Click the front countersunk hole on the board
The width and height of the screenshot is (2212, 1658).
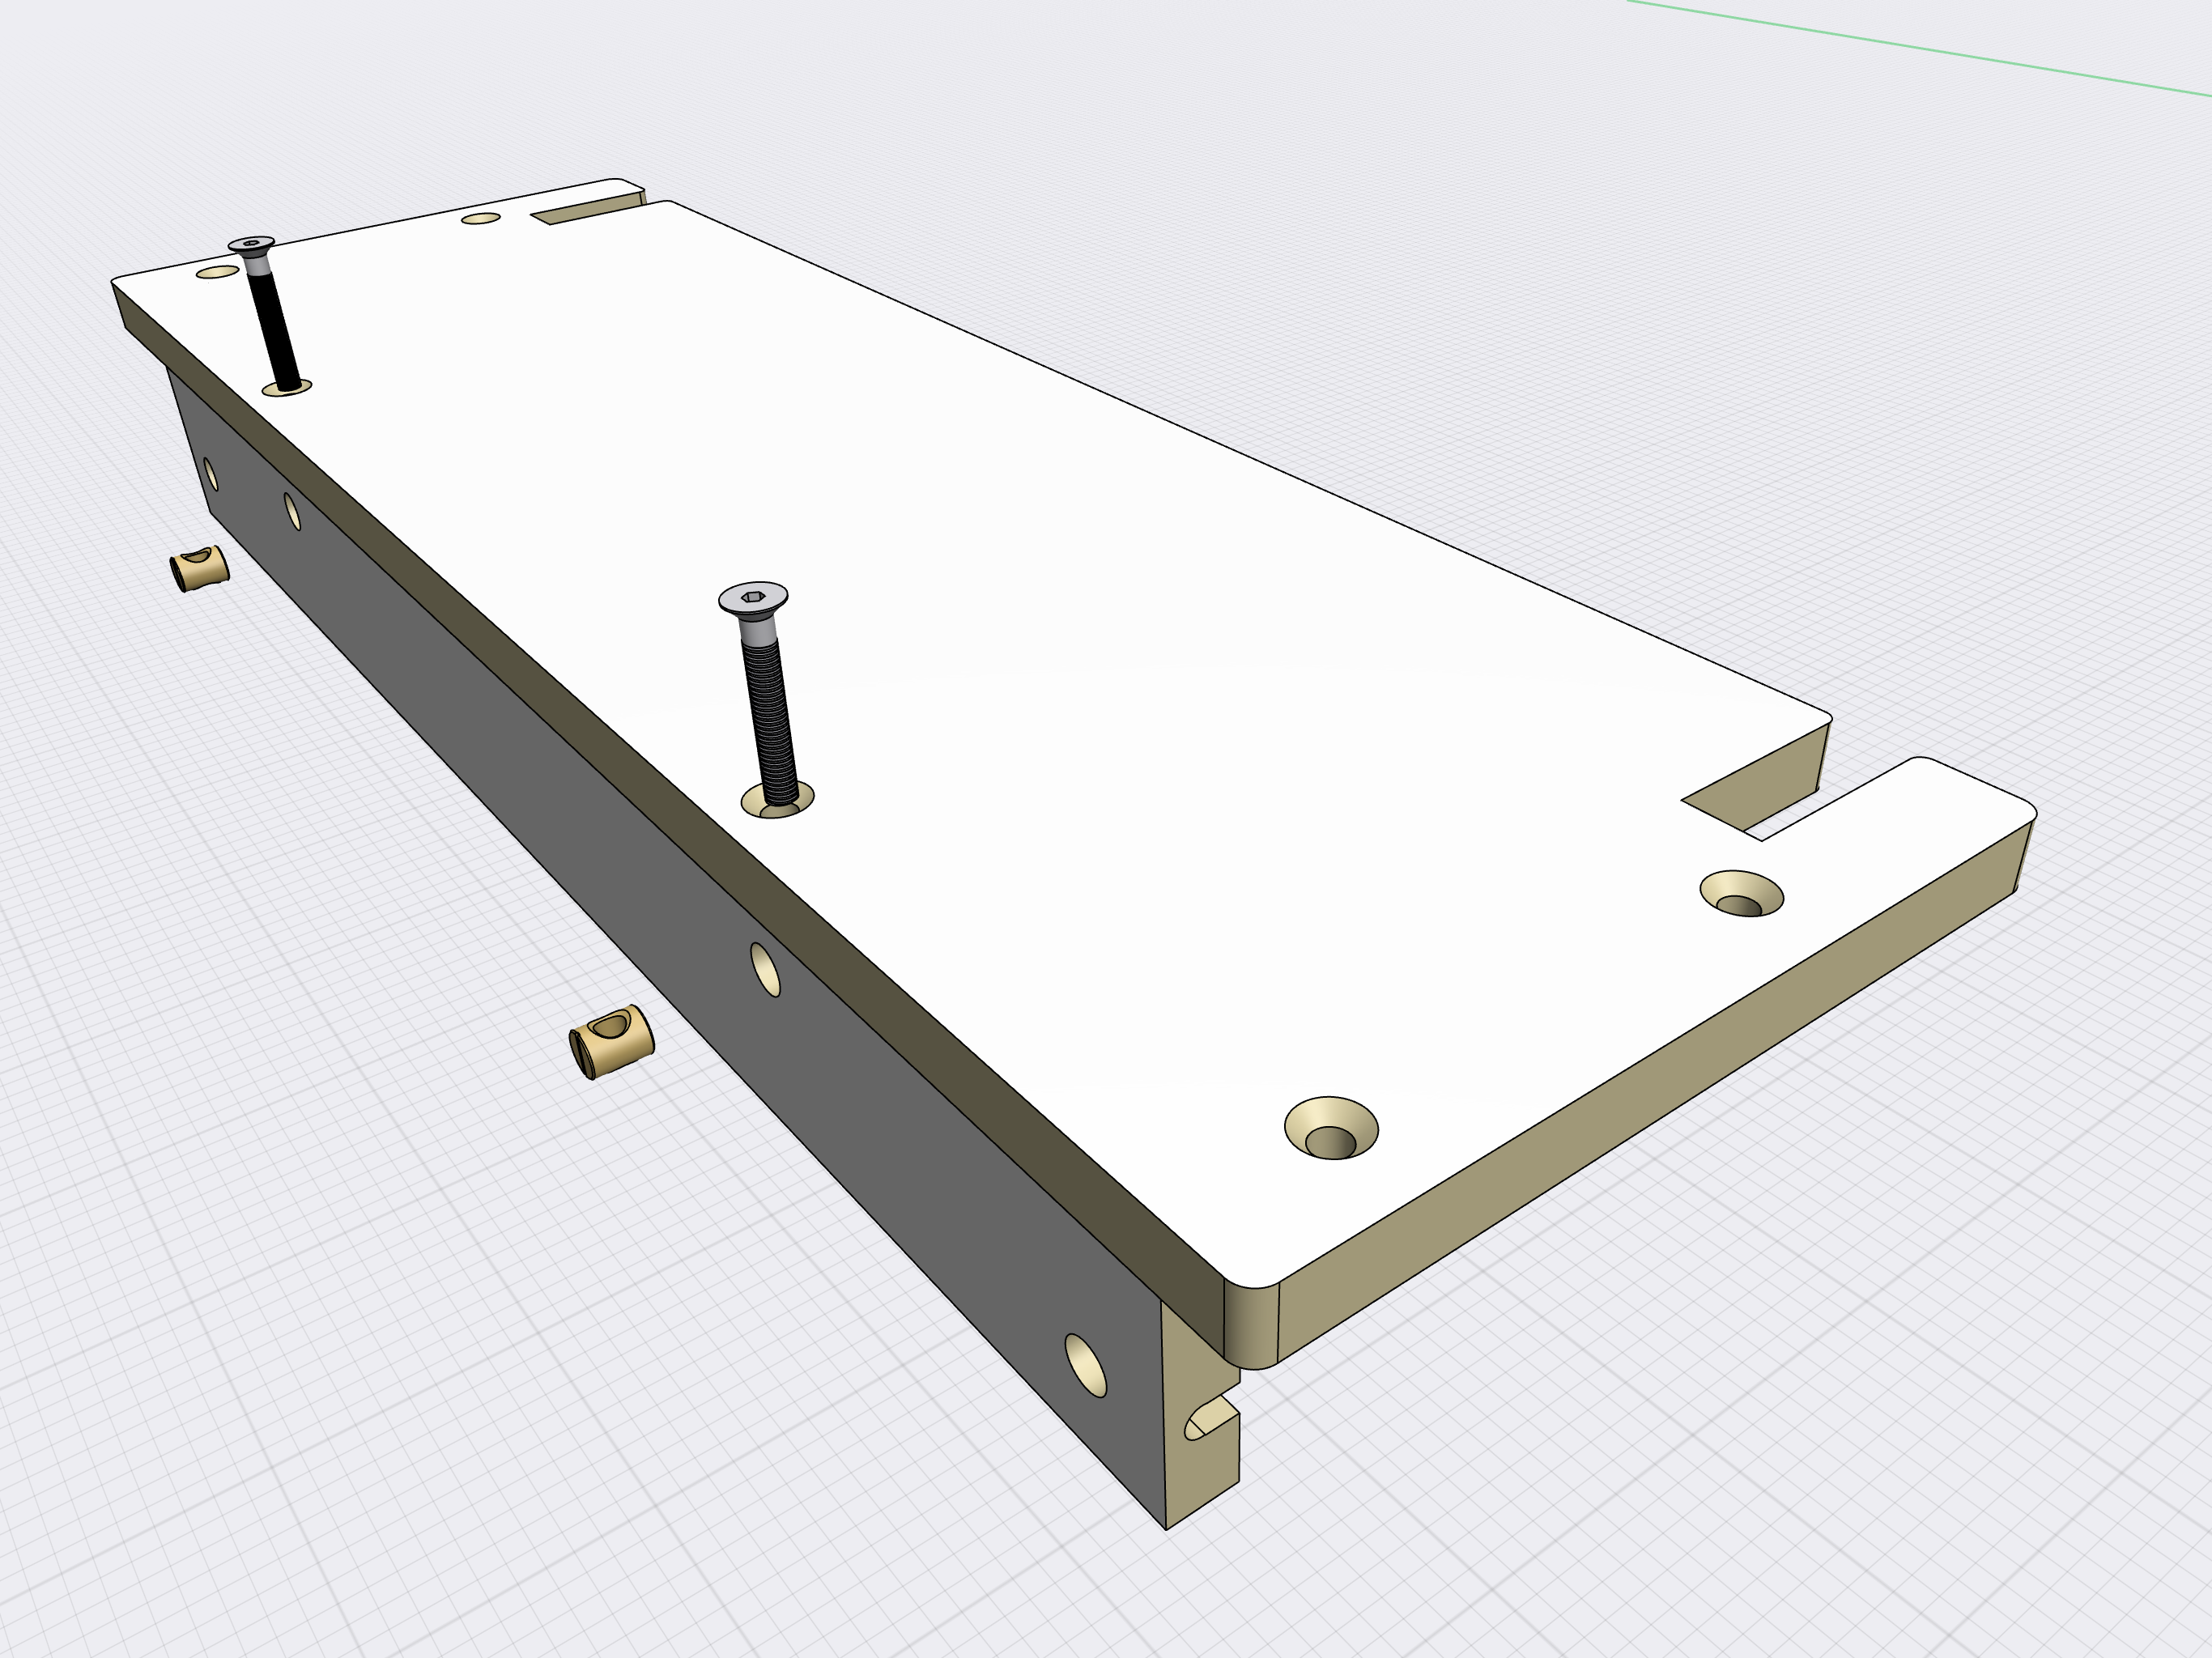click(x=1330, y=1128)
